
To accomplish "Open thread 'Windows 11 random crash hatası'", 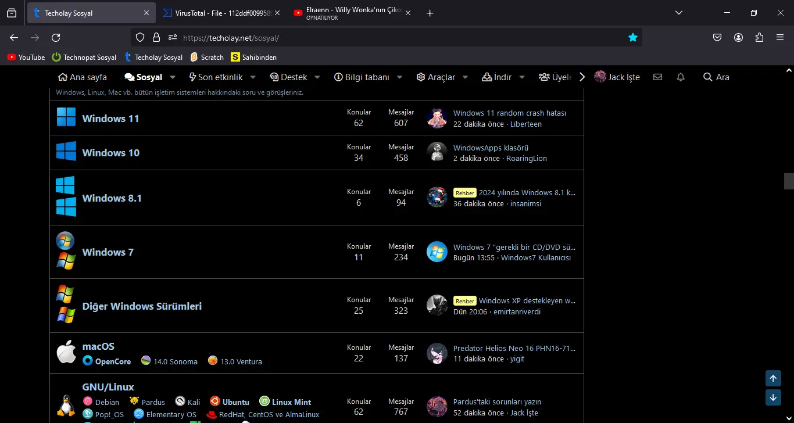I will 510,113.
